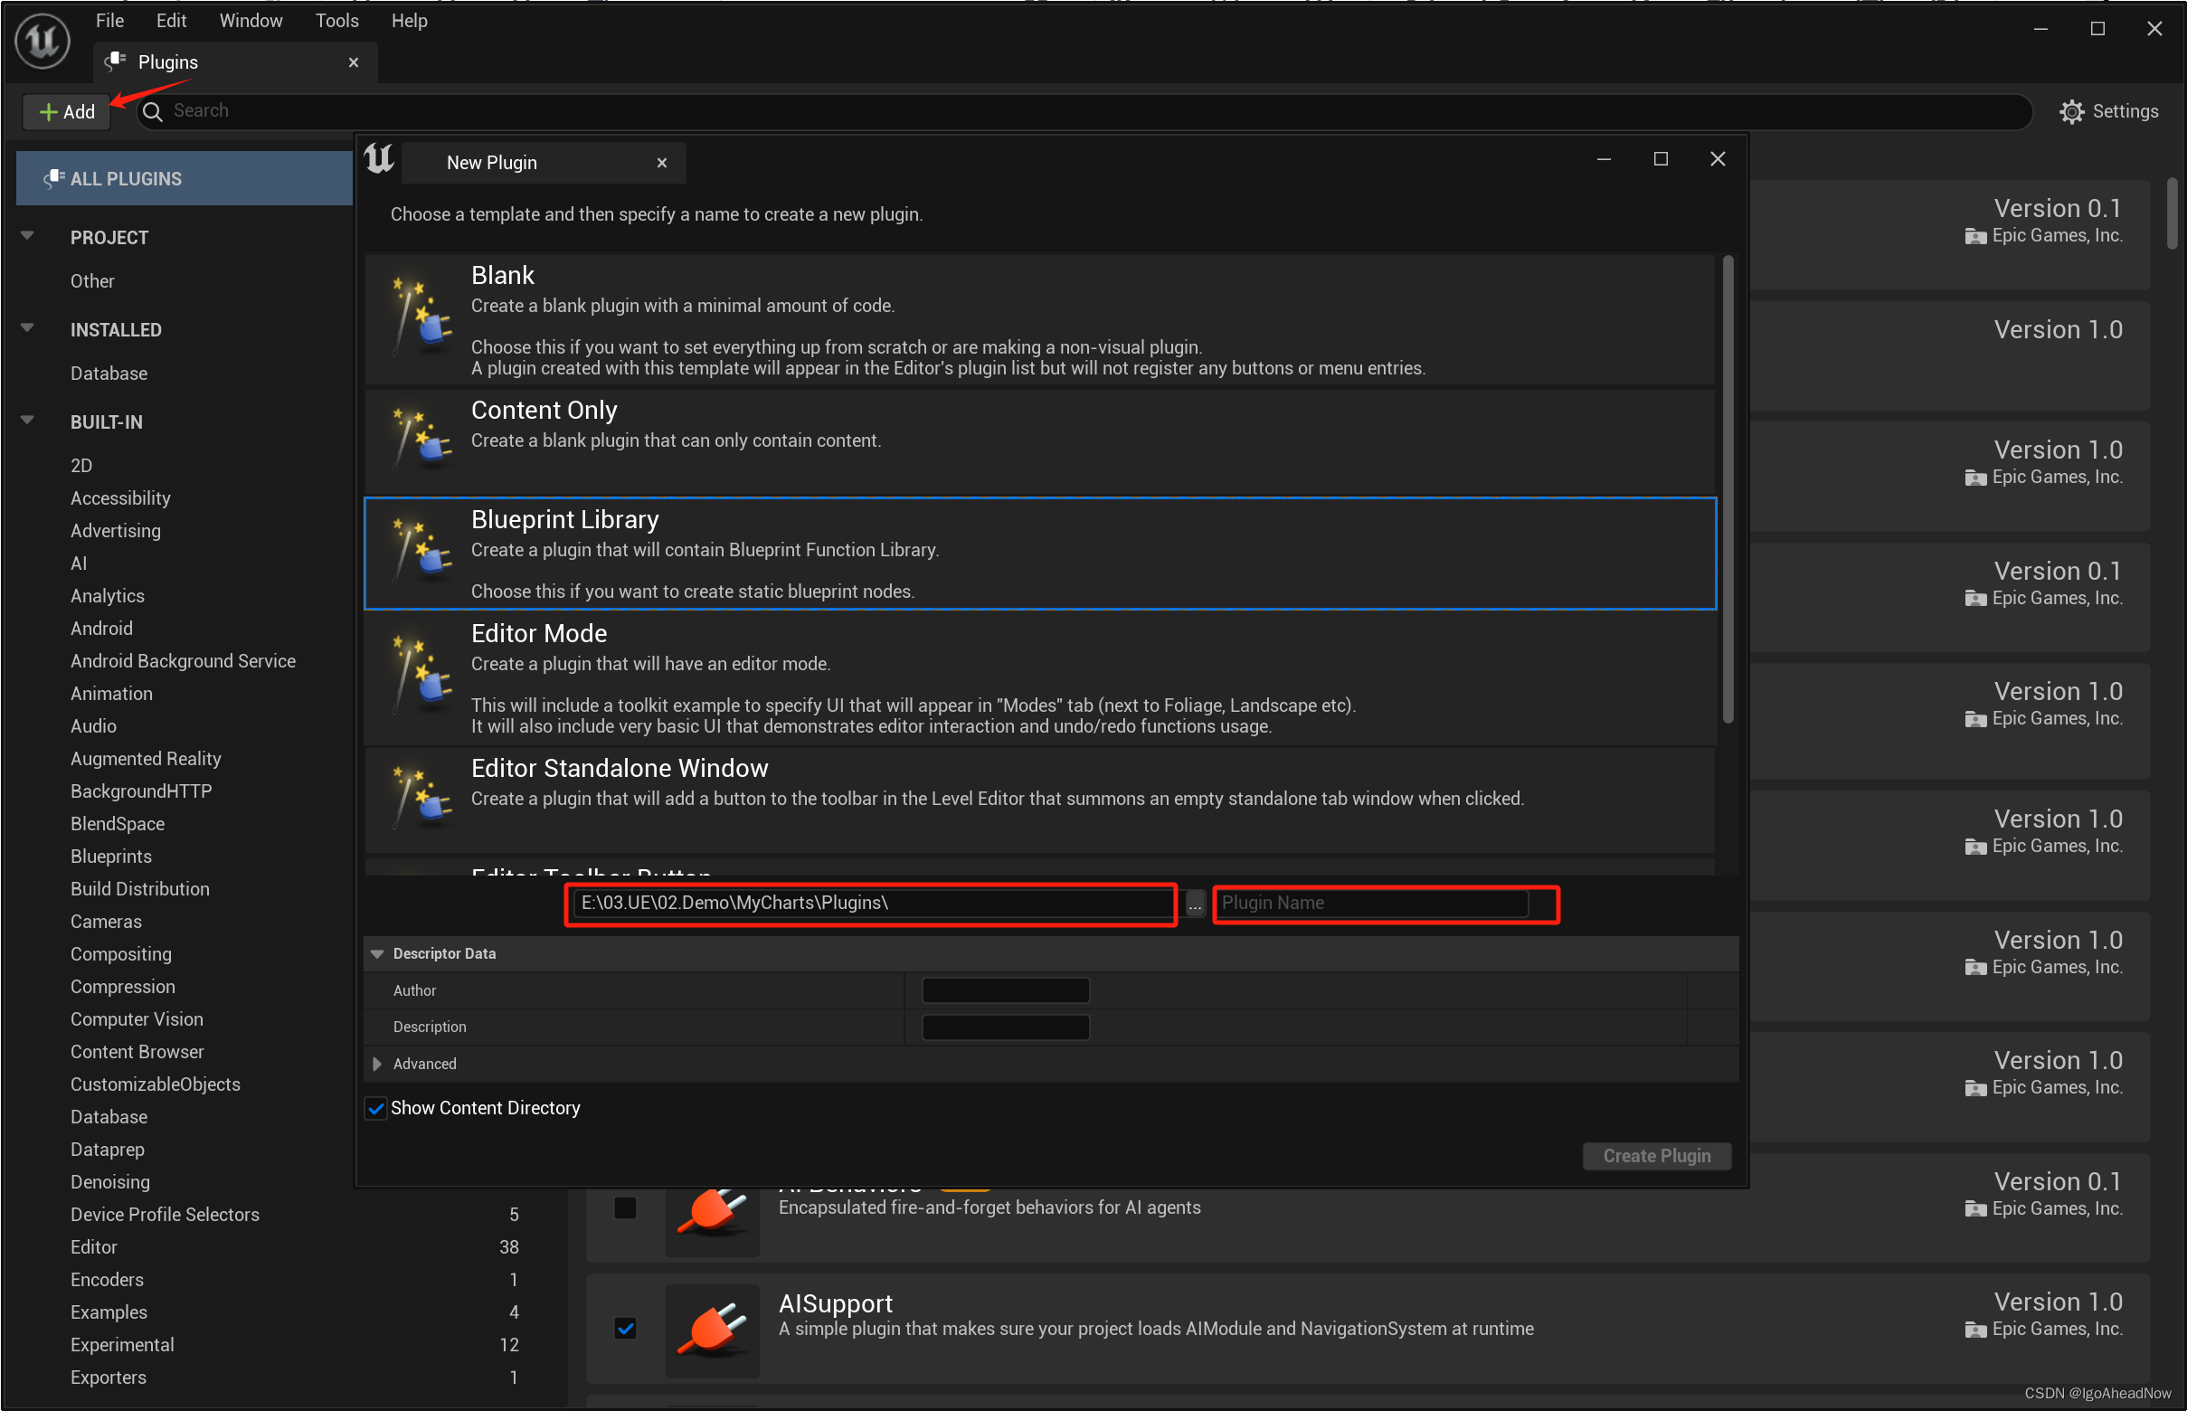This screenshot has height=1411, width=2187.
Task: Click the Blank template wand icon
Action: (x=420, y=317)
